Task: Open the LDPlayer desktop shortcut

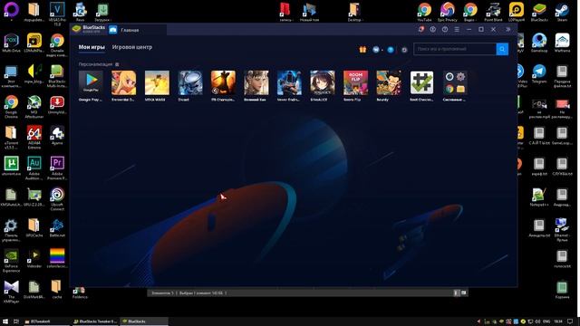Action: click(516, 12)
